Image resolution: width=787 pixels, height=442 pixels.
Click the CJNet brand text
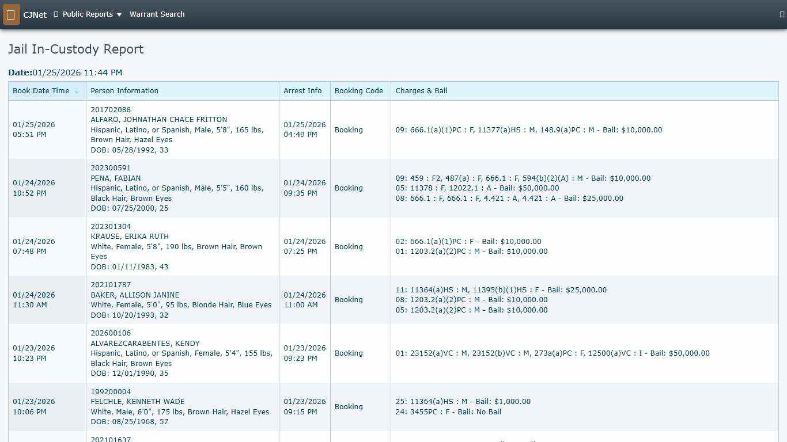click(35, 15)
